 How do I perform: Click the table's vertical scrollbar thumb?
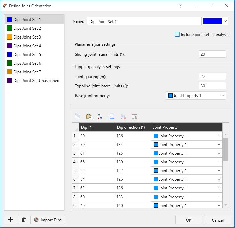coord(226,149)
